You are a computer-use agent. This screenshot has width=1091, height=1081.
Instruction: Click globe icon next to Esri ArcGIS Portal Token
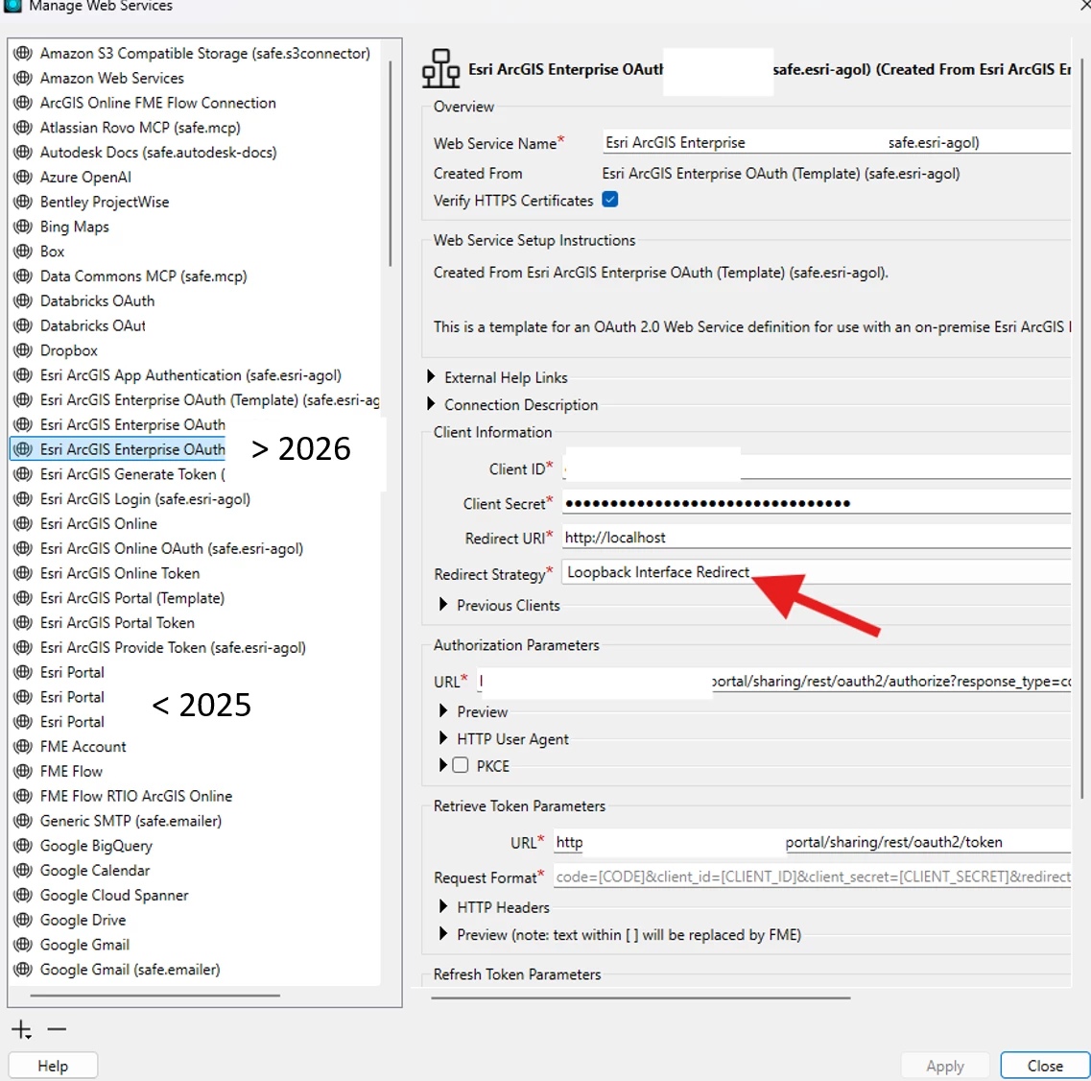click(x=23, y=622)
